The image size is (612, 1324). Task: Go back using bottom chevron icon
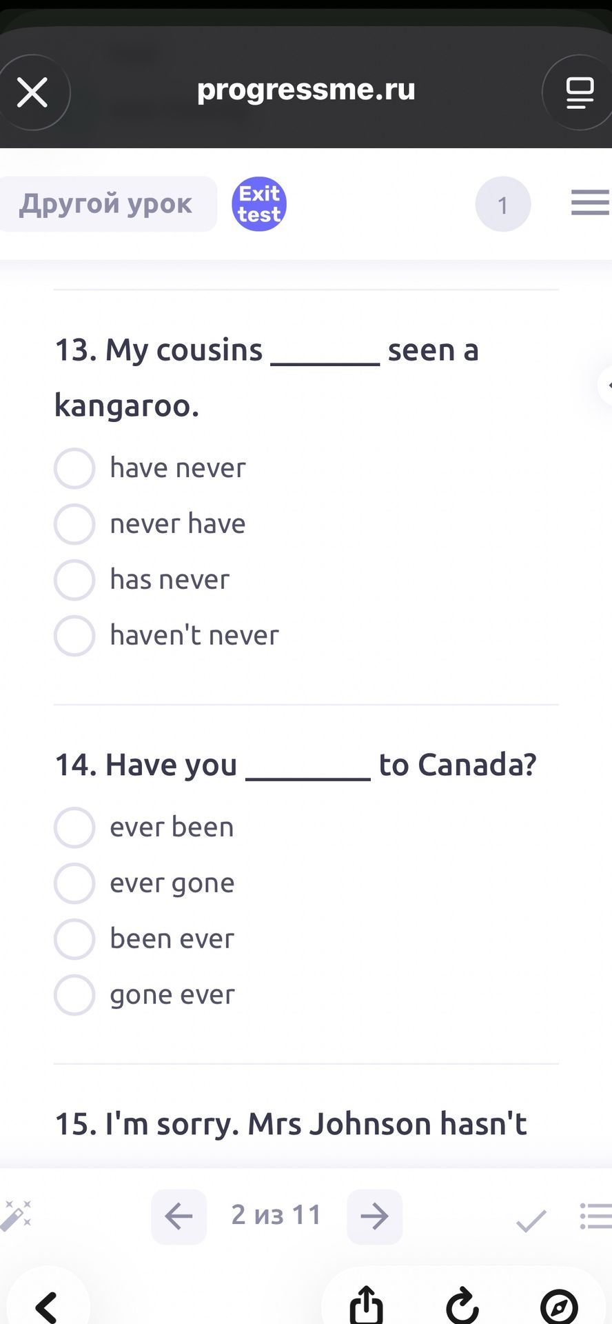coord(46,1305)
